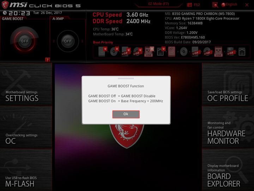Open the HARDWARE MONITOR panel

pos(228,127)
